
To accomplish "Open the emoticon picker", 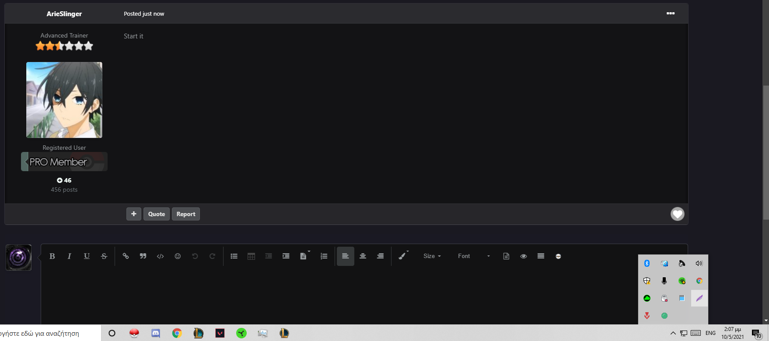I will point(178,256).
